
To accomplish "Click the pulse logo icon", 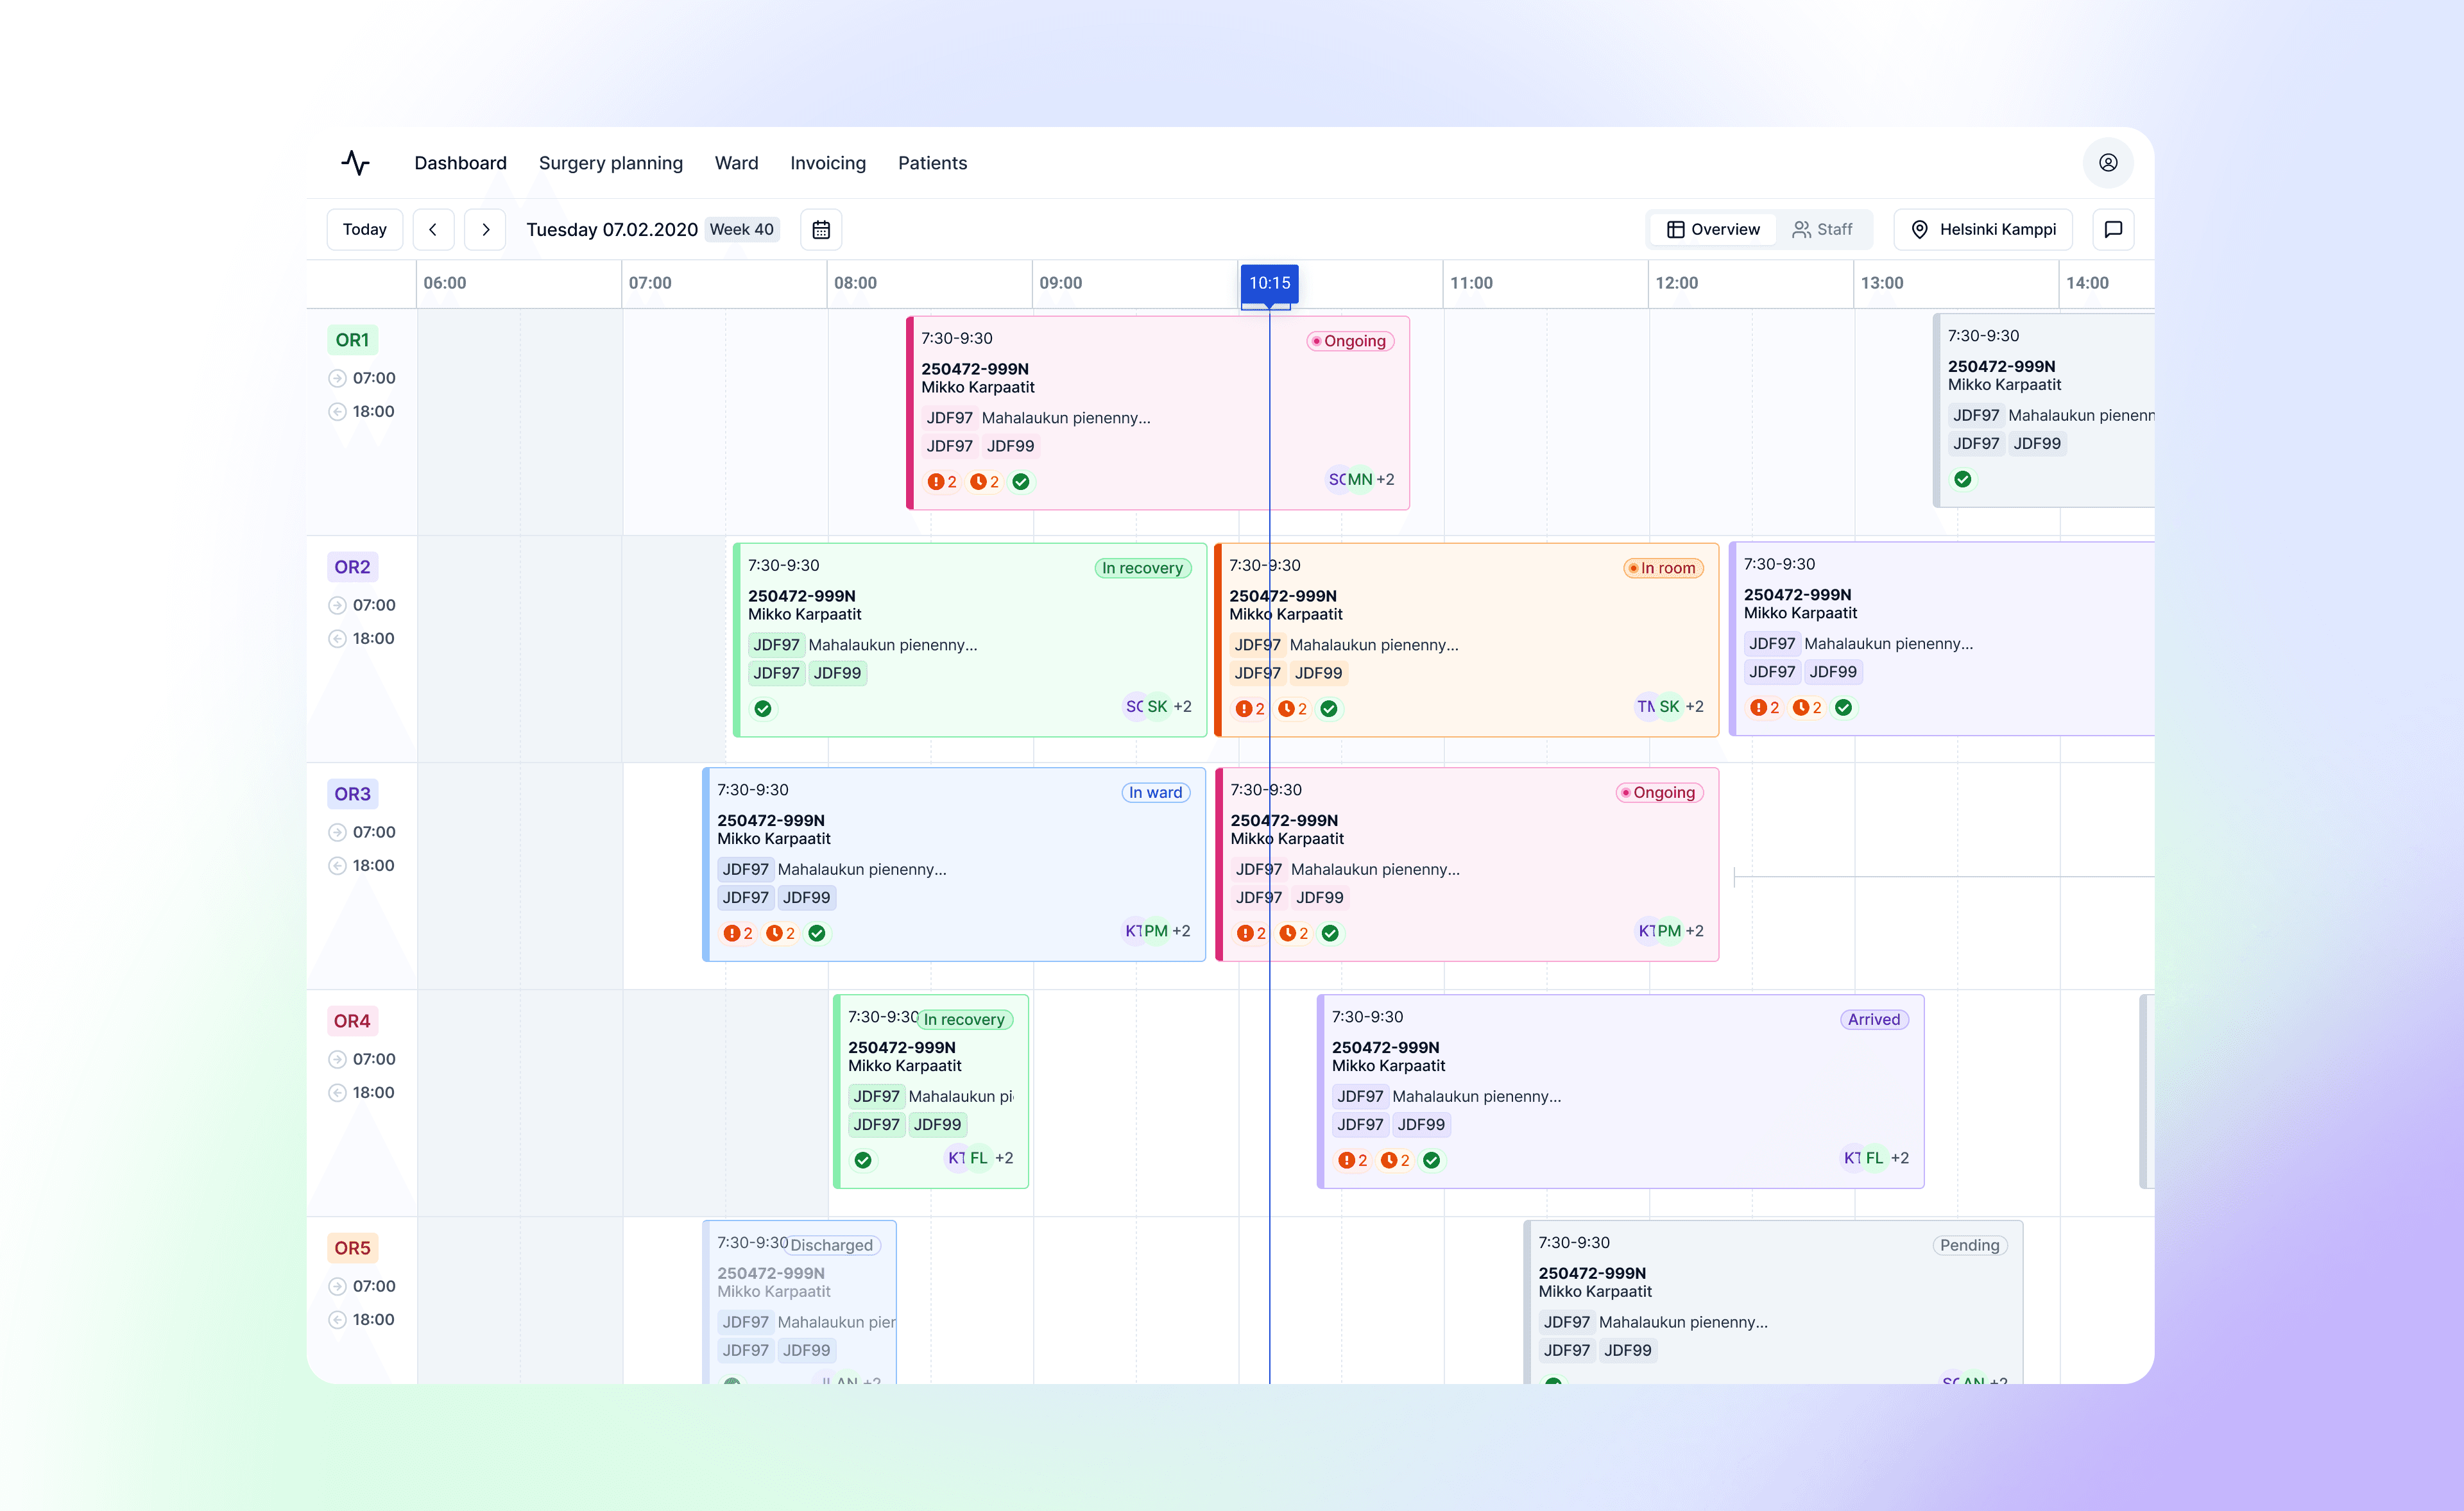I will pyautogui.click(x=355, y=163).
